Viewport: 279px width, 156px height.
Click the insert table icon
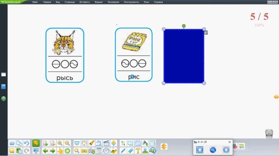point(153,143)
